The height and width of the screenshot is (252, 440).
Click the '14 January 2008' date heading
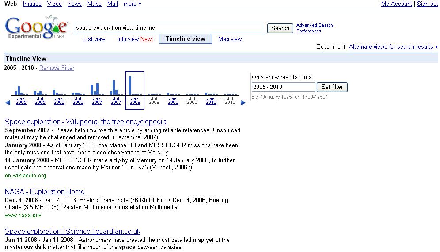[27, 160]
